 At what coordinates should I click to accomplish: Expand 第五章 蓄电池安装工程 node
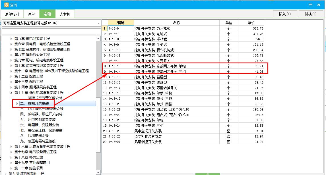point(11,39)
